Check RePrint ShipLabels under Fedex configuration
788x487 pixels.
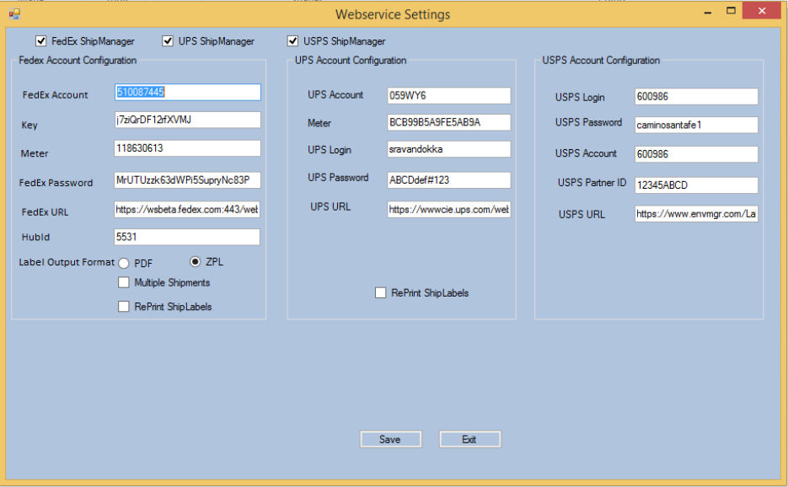124,306
